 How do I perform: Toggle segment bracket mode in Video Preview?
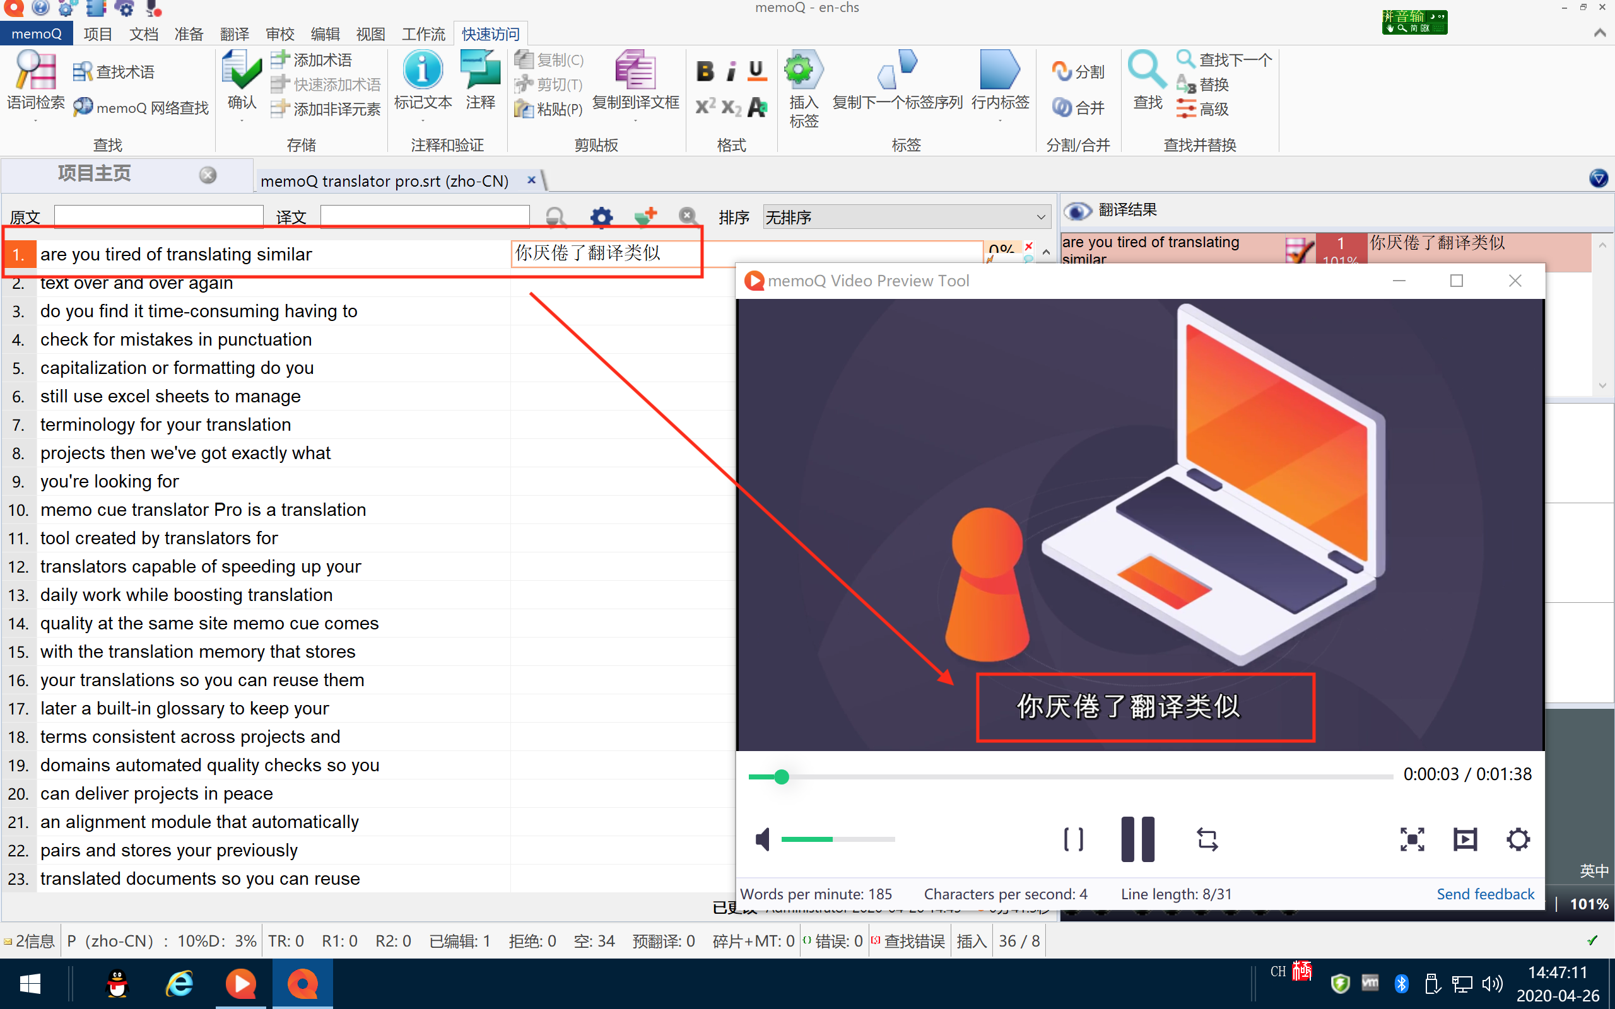click(x=1073, y=839)
